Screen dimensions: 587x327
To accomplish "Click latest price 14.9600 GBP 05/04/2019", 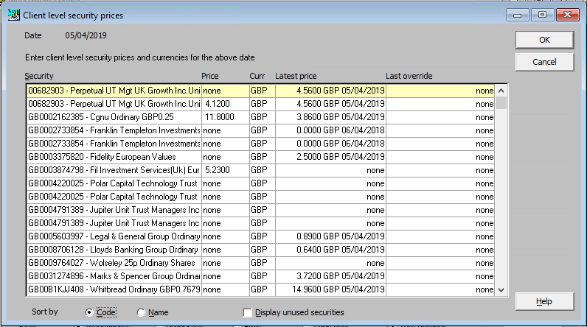I will 330,289.
